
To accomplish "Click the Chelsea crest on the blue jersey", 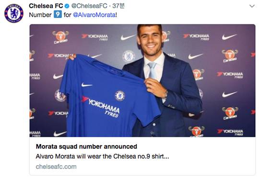I will 120,96.
